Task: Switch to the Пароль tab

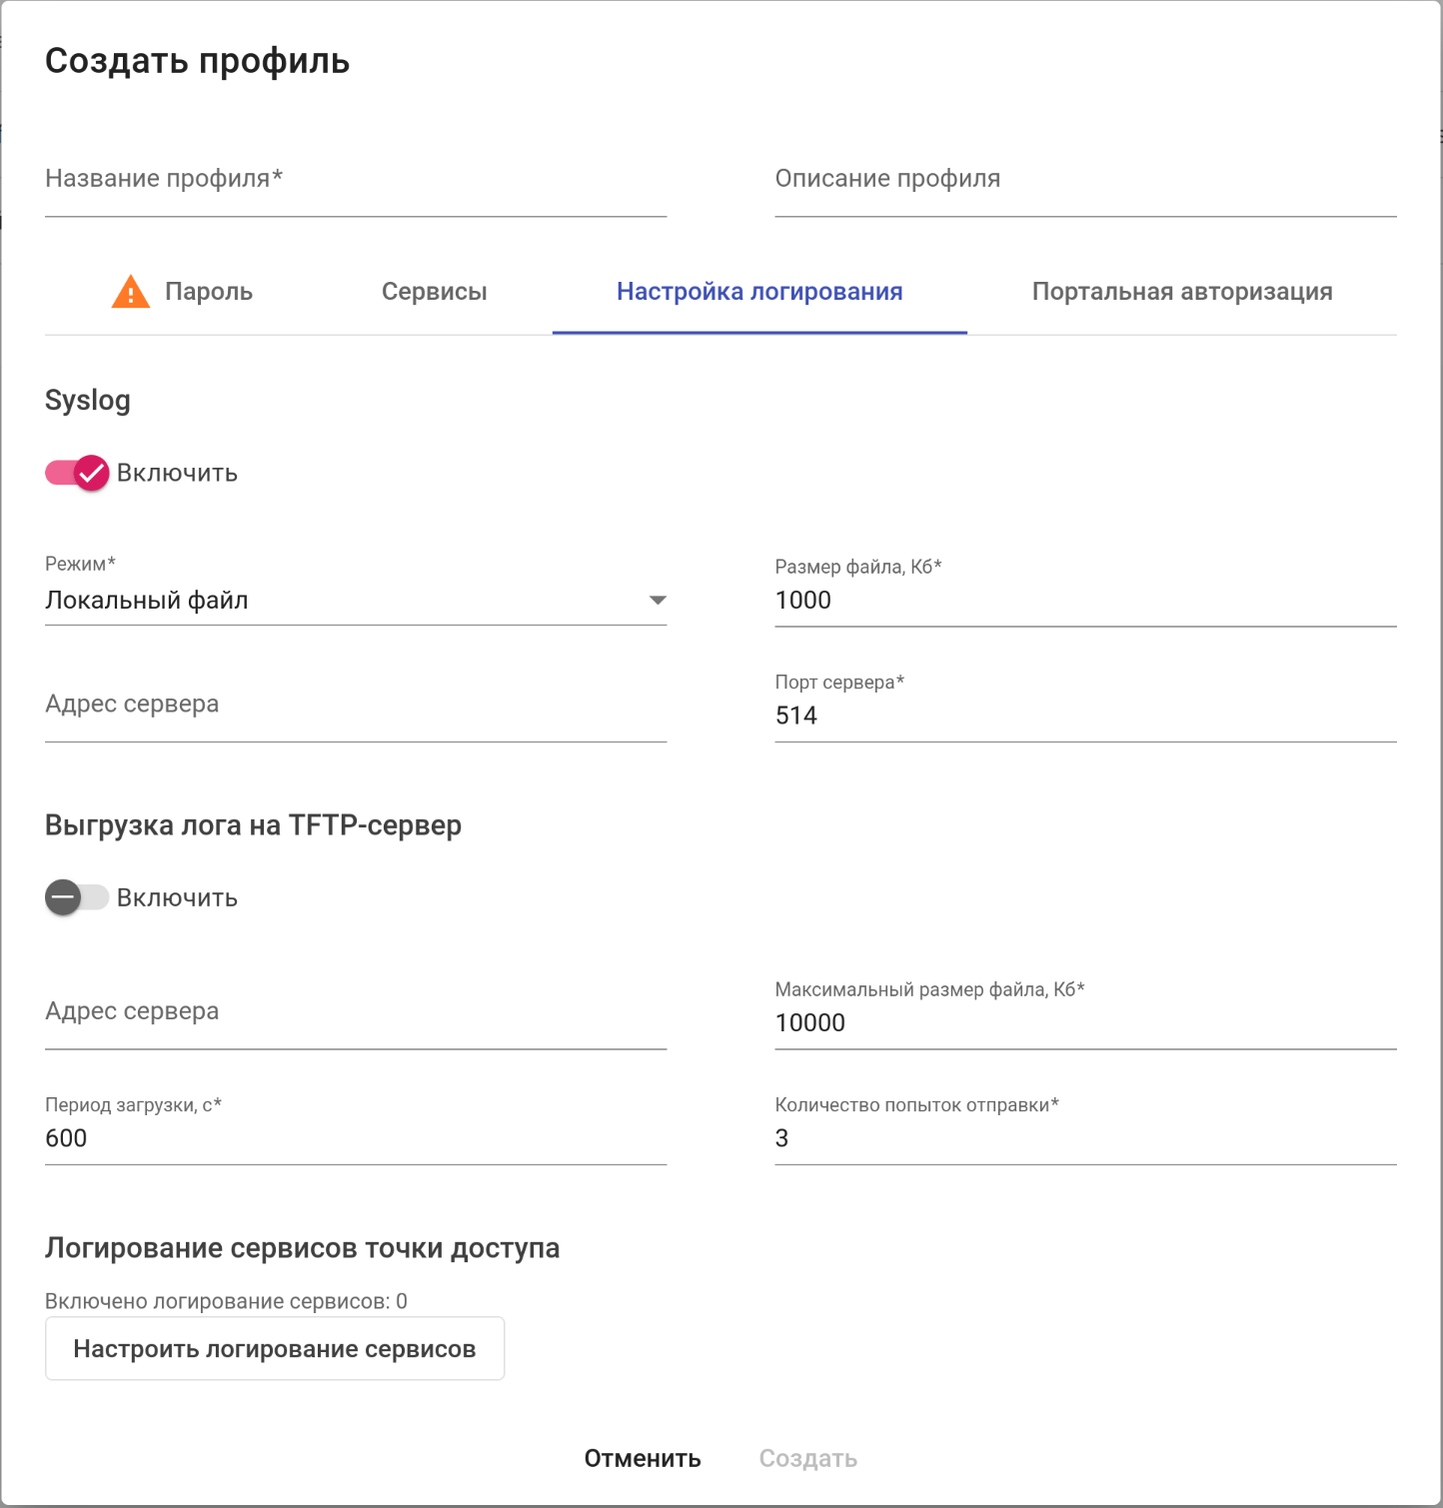Action: coord(208,292)
